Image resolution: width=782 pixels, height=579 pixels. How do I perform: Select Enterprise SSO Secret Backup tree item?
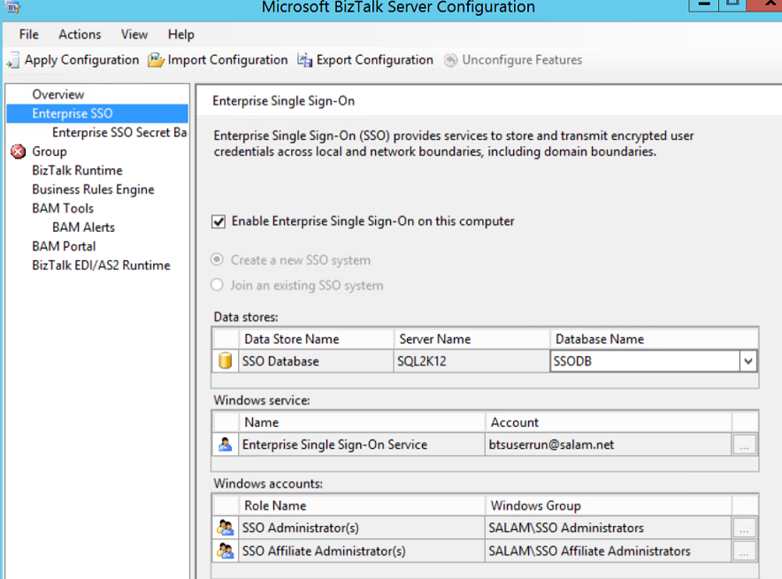coord(119,132)
